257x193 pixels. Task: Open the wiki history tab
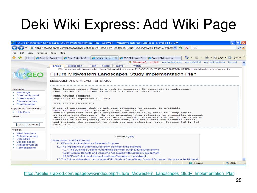(106, 66)
